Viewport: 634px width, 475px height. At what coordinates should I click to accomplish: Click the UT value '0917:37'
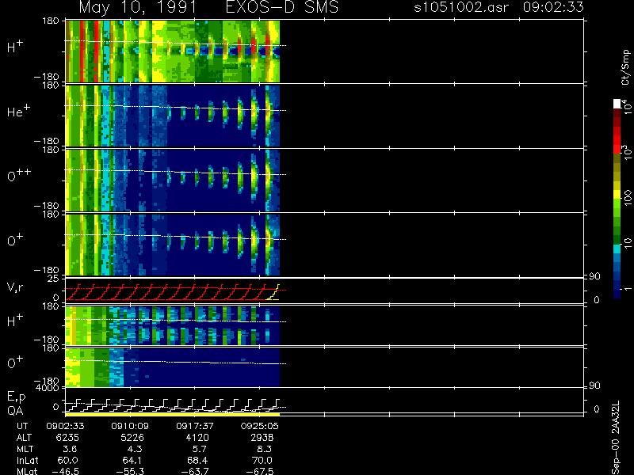pos(195,426)
